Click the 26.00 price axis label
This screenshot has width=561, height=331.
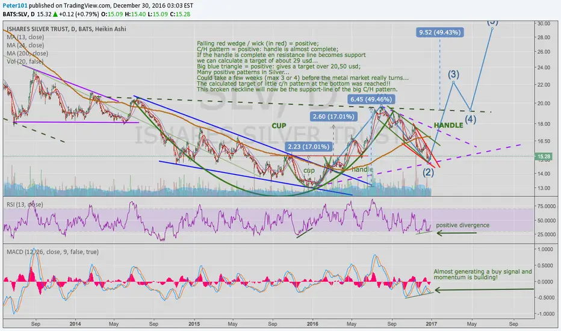(544, 52)
